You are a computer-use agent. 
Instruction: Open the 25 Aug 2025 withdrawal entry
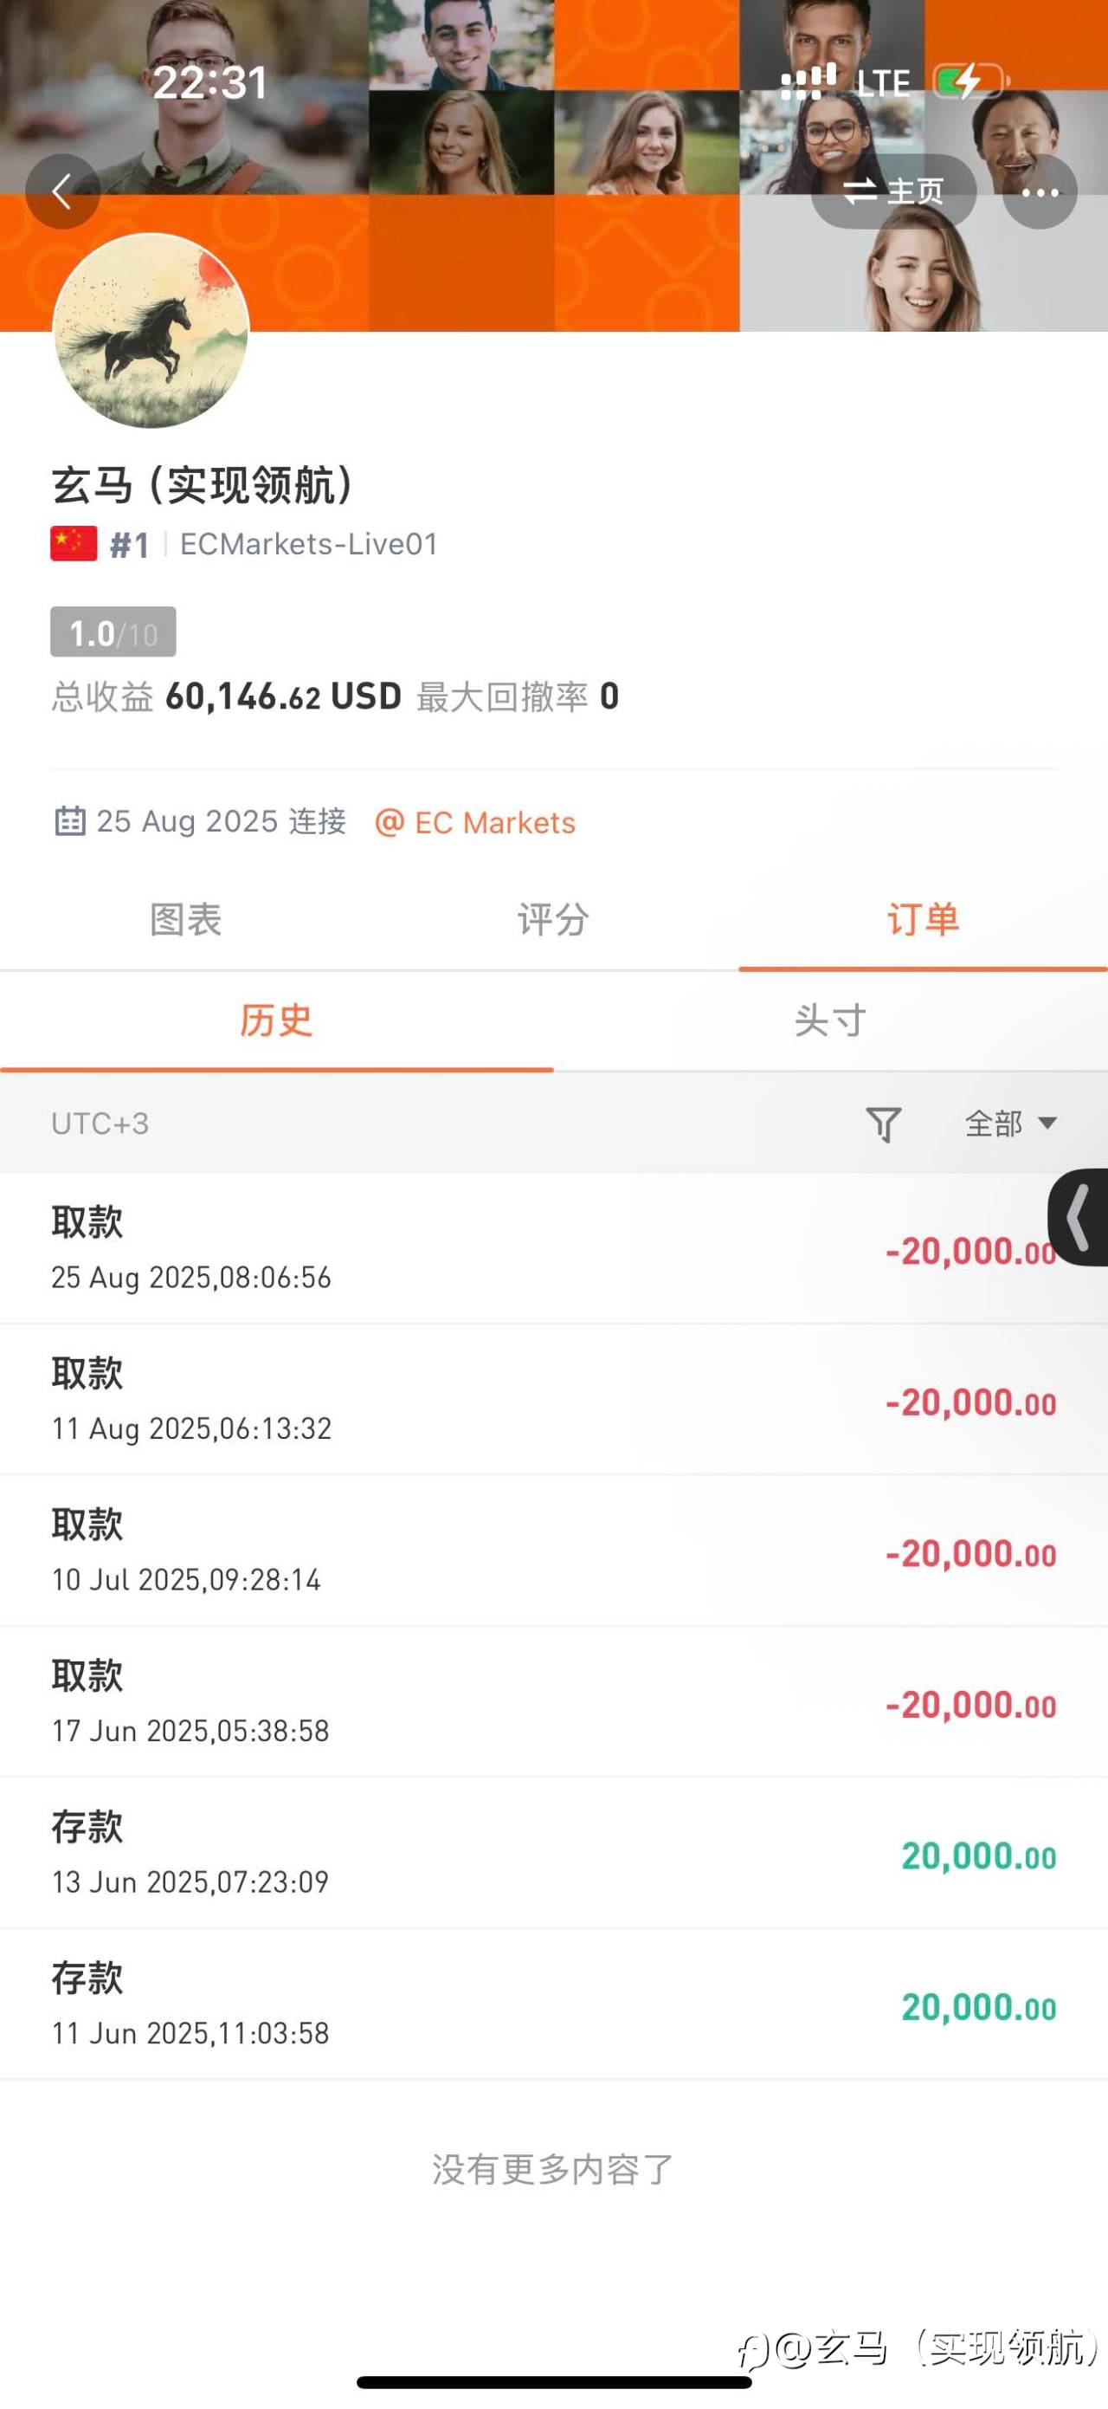(x=554, y=1248)
